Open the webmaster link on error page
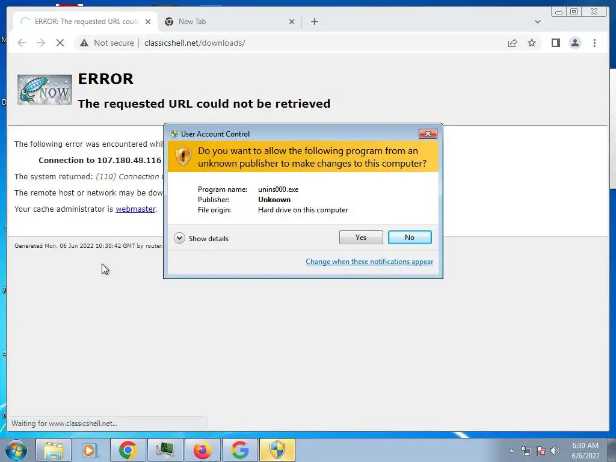 [135, 209]
